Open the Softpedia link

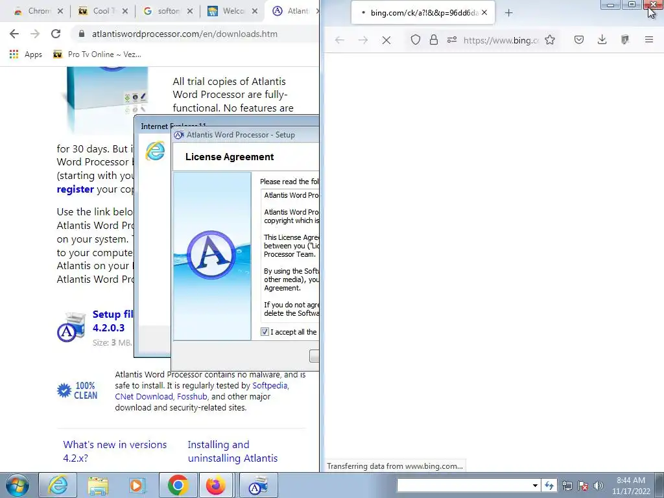(270, 385)
